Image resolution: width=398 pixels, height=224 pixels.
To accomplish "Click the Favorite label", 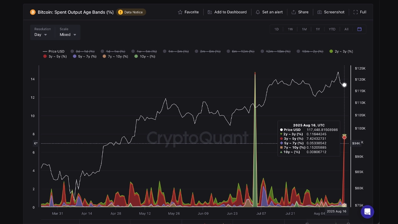I will (x=192, y=12).
